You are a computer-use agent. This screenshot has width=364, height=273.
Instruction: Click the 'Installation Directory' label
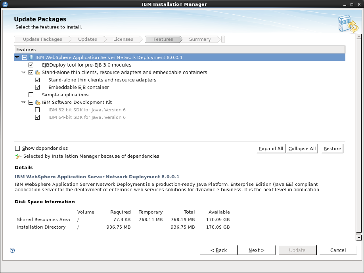(41, 227)
